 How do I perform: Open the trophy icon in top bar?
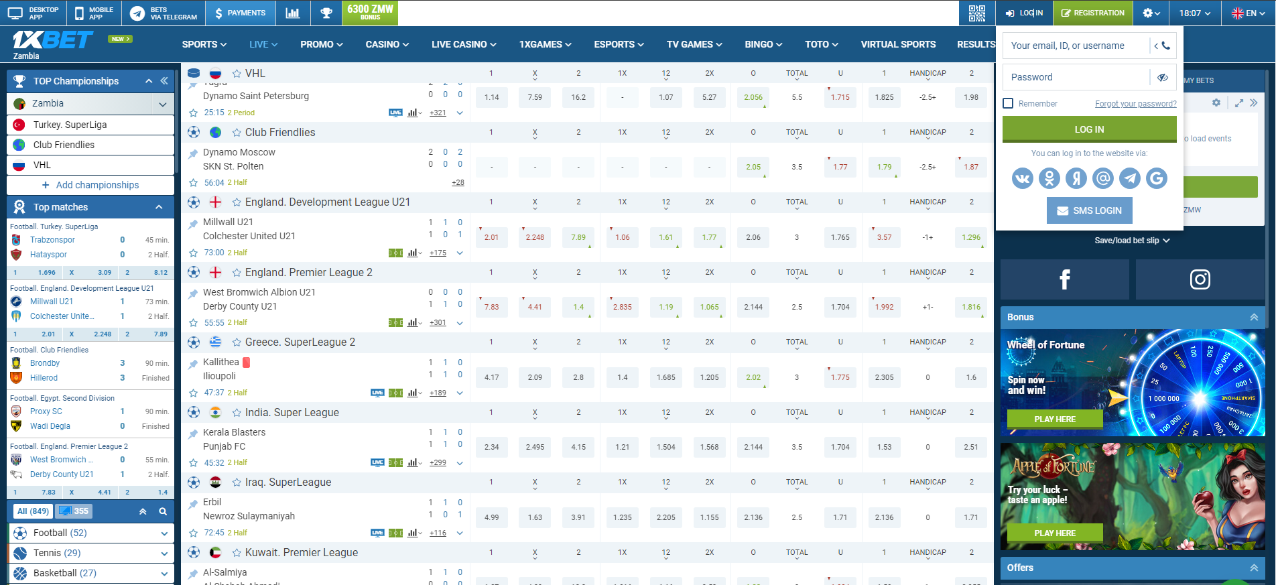tap(326, 13)
